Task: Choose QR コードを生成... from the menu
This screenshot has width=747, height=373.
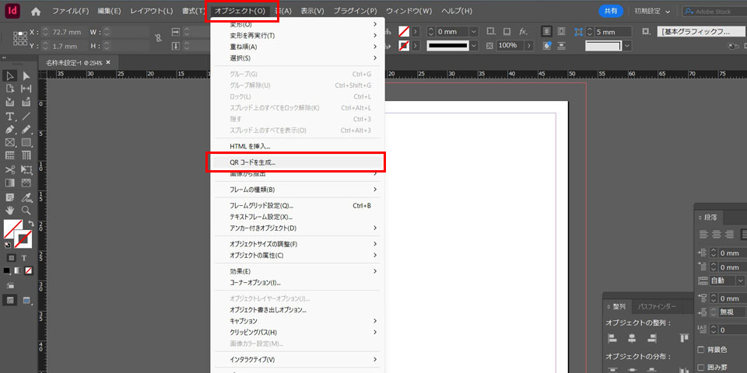Action: [253, 162]
